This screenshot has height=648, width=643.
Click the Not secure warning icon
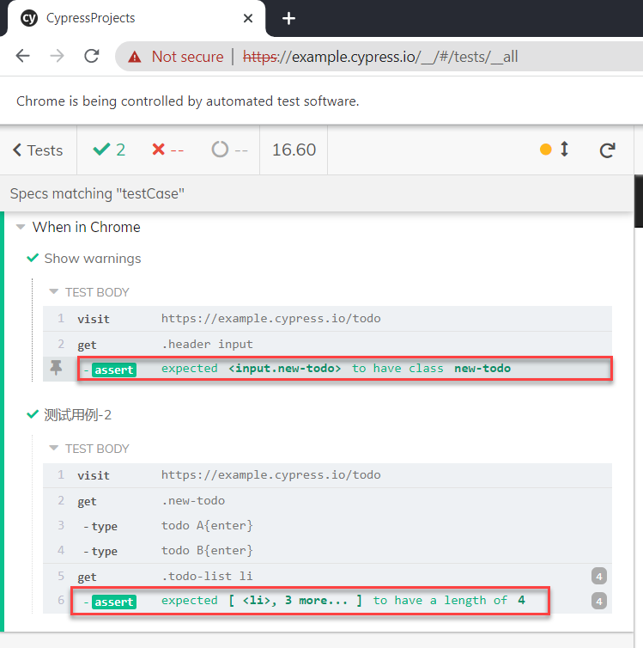point(135,57)
